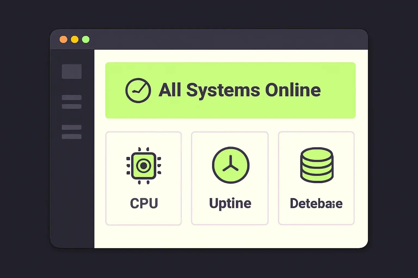Image resolution: width=418 pixels, height=278 pixels.
Task: Click the orange close window dot
Action: point(63,39)
